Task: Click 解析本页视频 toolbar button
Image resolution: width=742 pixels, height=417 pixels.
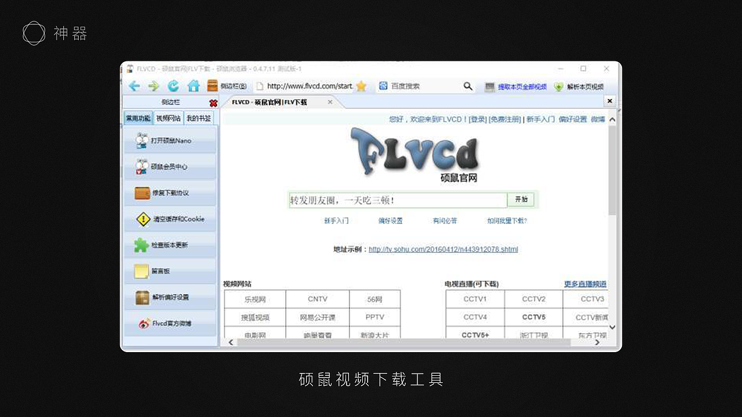Action: 579,87
